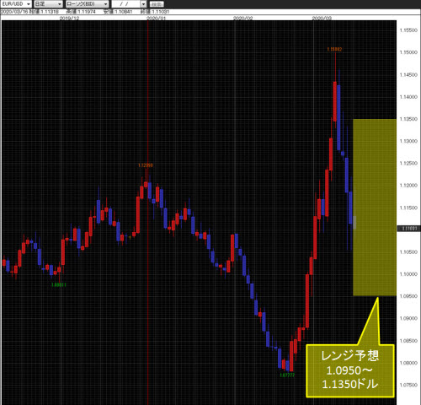This screenshot has width=421, height=405.
Task: Click the latest gray candle at right edge
Action: click(x=354, y=222)
